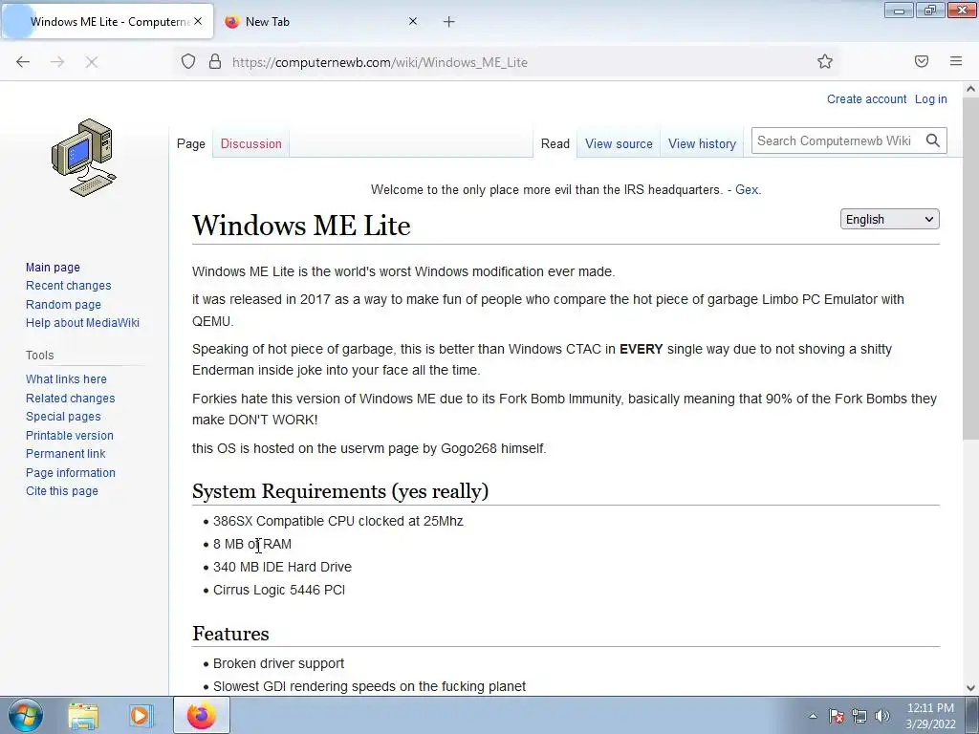Go back with the browser back arrow
This screenshot has width=979, height=734.
tap(23, 62)
